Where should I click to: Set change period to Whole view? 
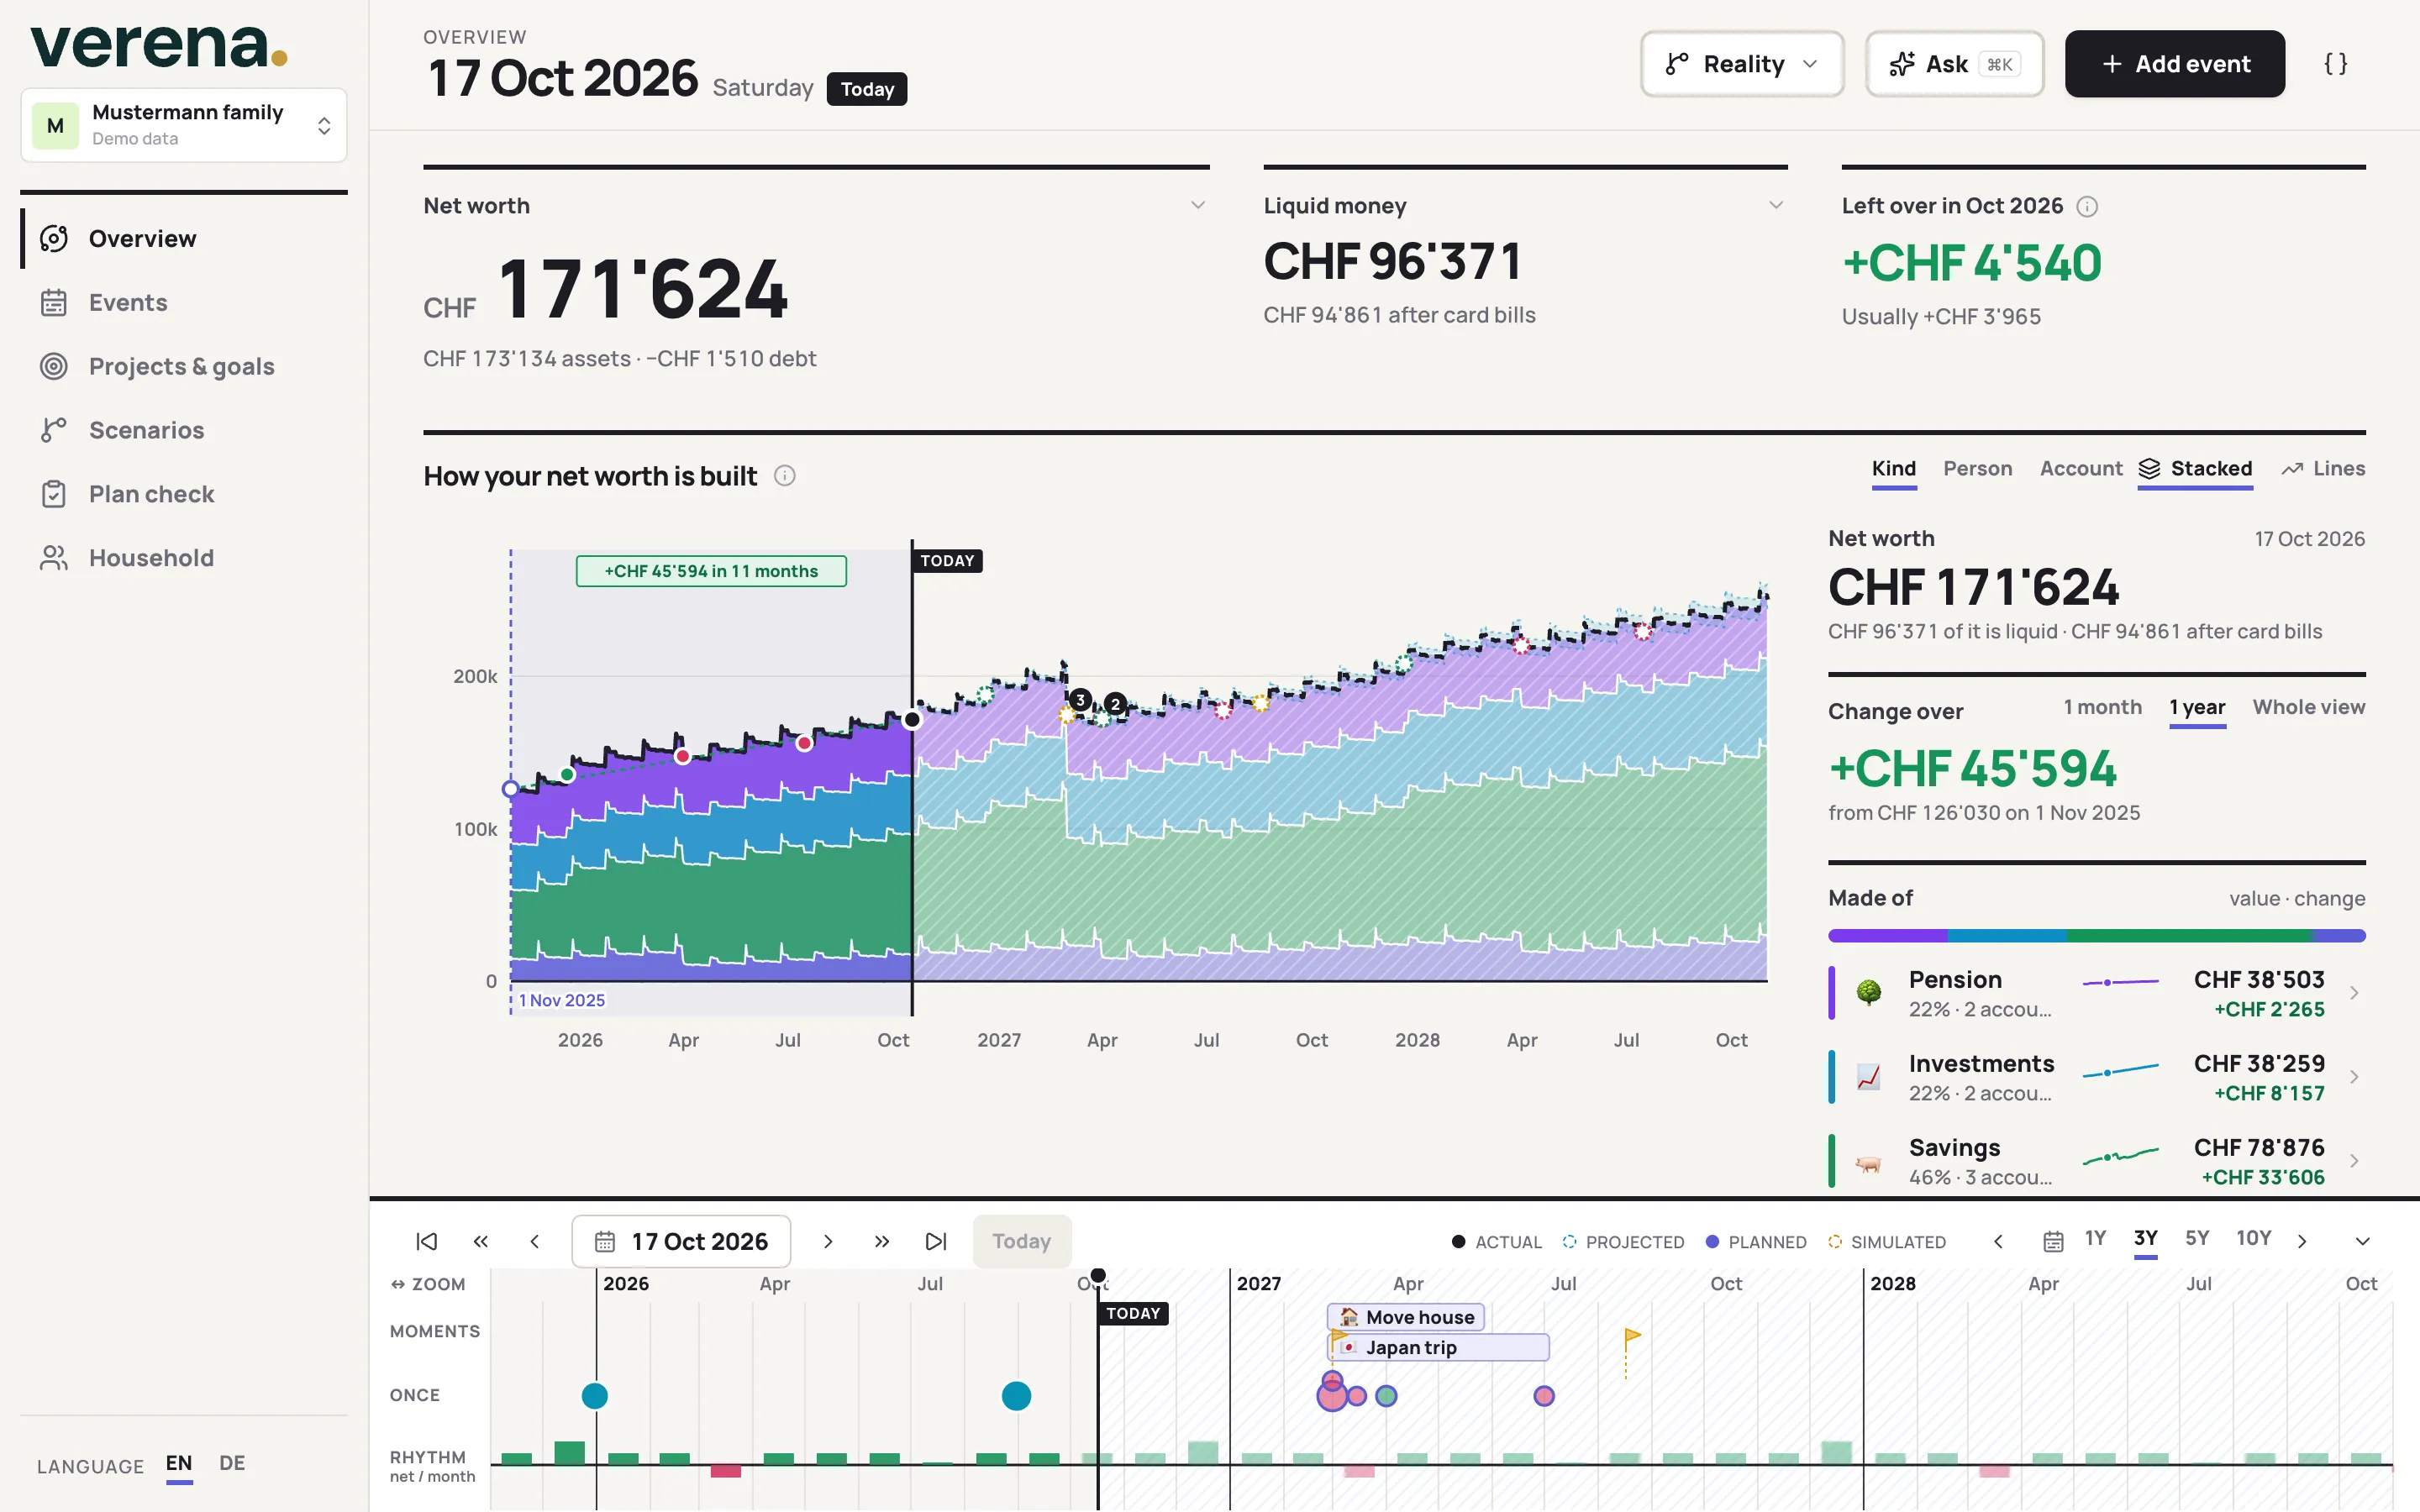(x=2309, y=708)
